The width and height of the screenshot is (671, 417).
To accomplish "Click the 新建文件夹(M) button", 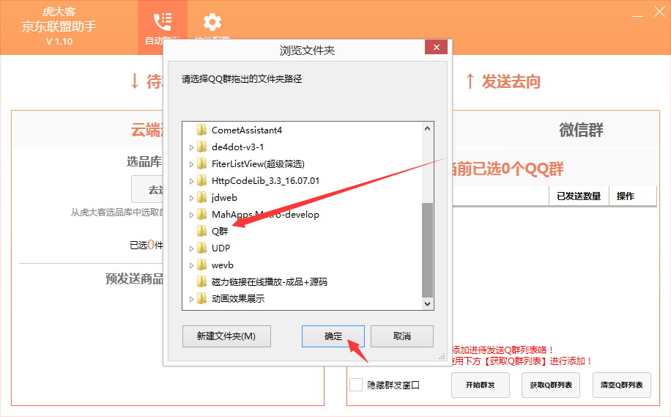I will pyautogui.click(x=226, y=336).
